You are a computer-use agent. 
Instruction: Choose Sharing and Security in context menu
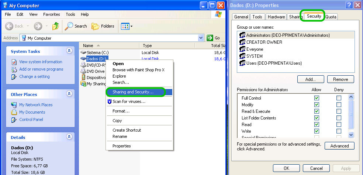139,92
